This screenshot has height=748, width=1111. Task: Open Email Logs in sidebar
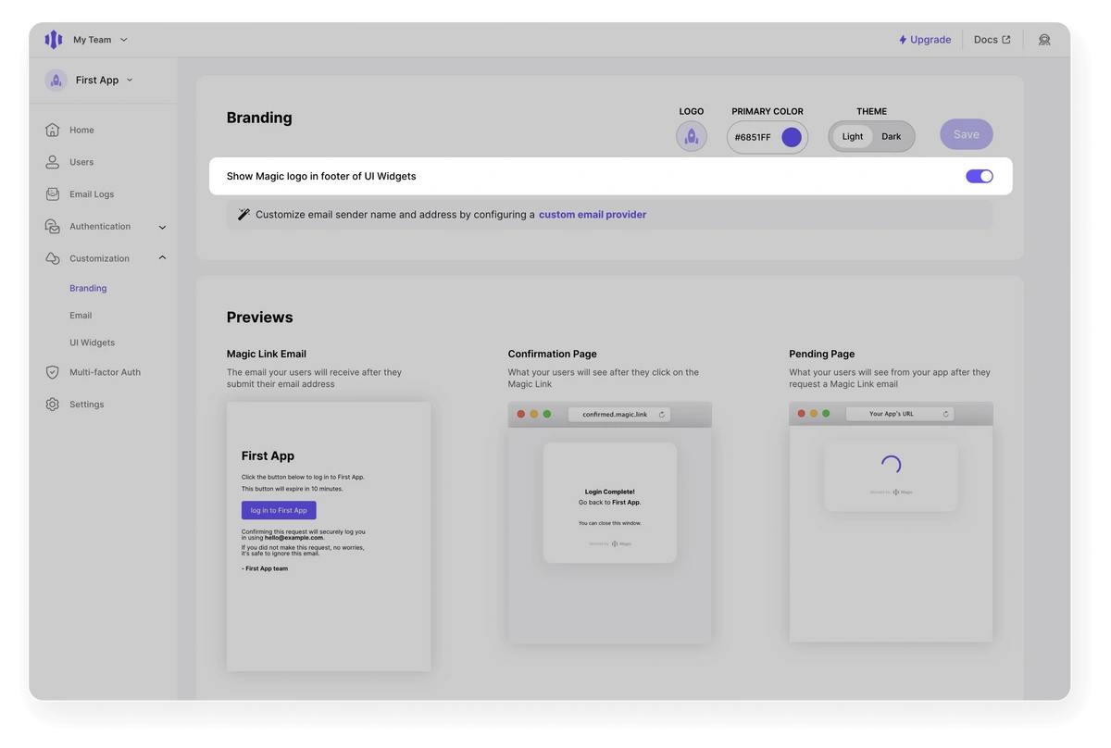pos(92,194)
